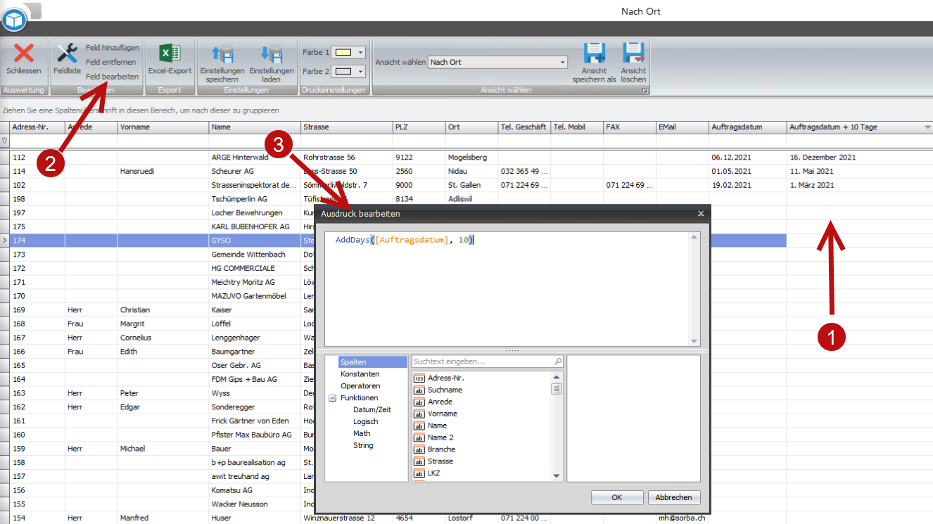
Task: Click Einstellungen laden icon
Action: [x=271, y=54]
